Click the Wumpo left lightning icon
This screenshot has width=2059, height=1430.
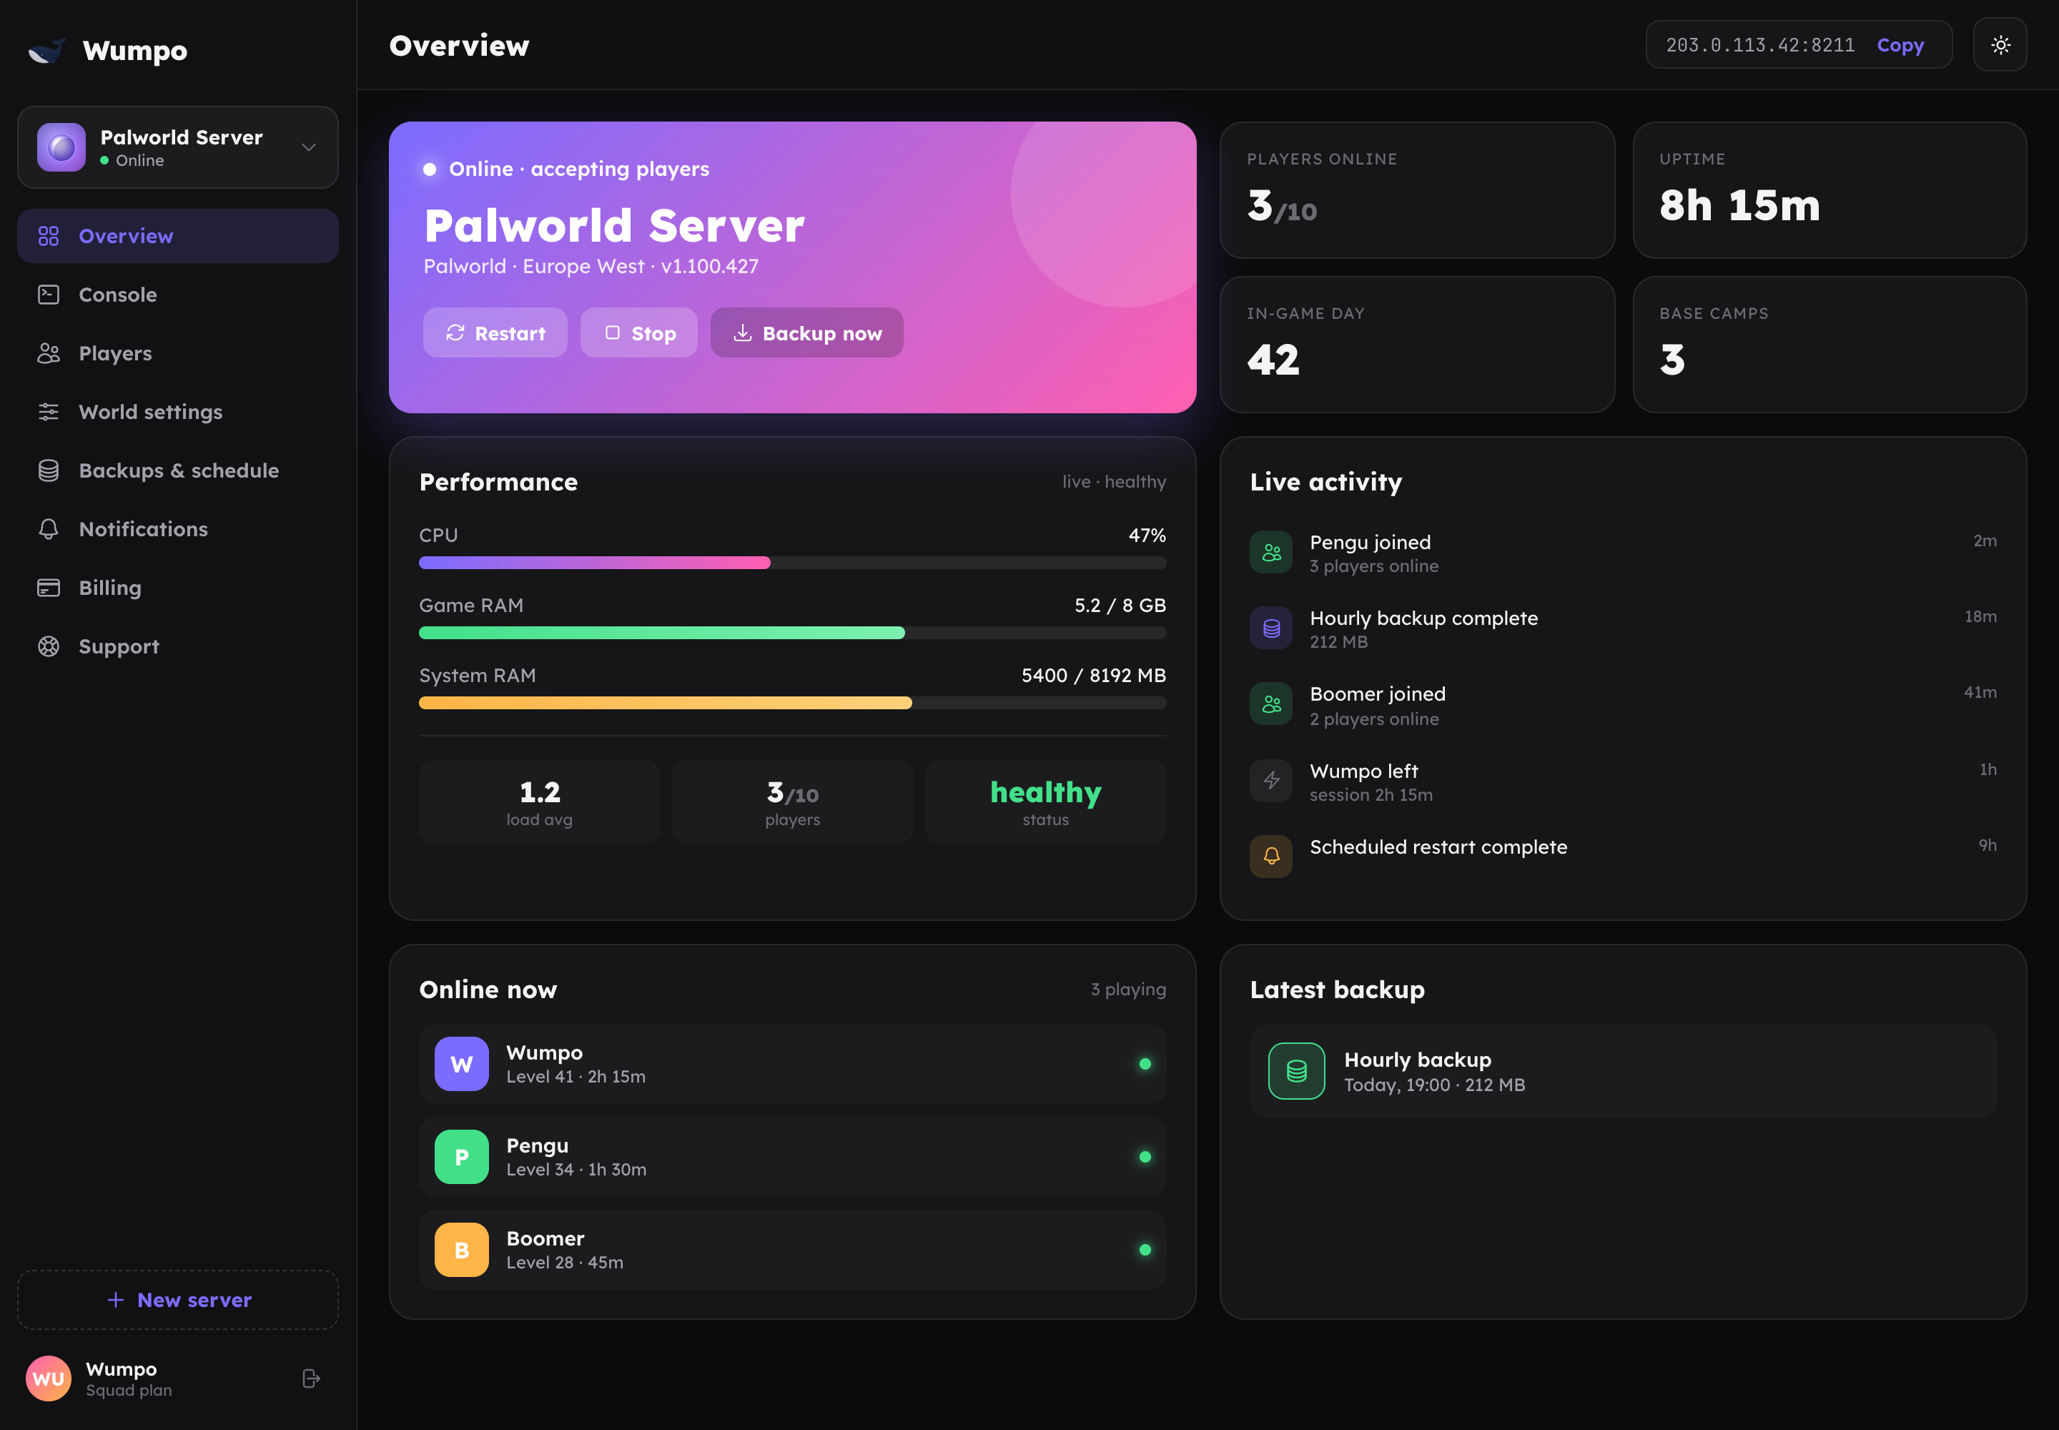click(1270, 781)
